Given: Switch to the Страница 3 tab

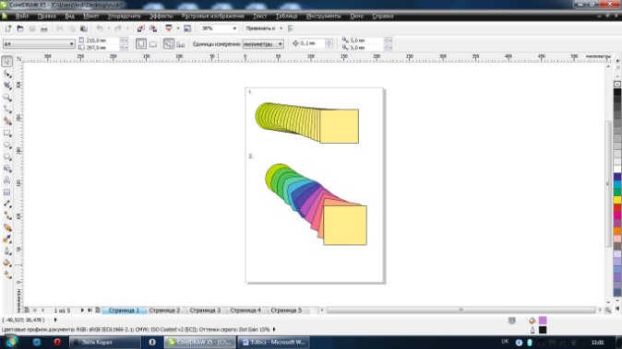Looking at the screenshot, I should [x=205, y=310].
